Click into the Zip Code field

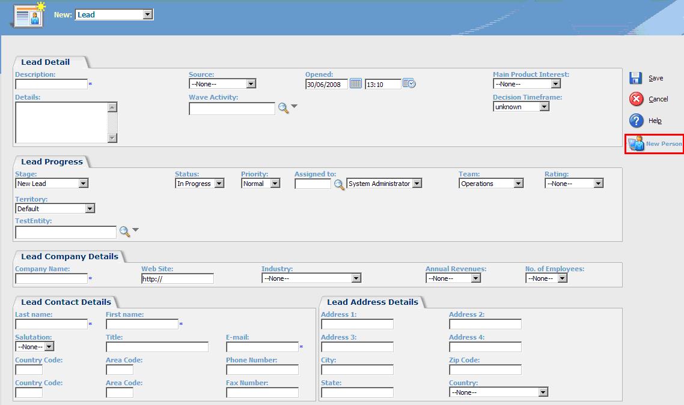pos(486,370)
